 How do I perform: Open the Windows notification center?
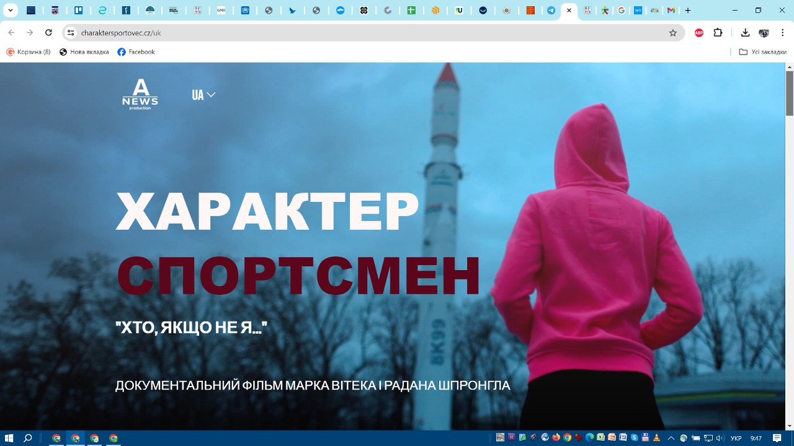point(777,438)
